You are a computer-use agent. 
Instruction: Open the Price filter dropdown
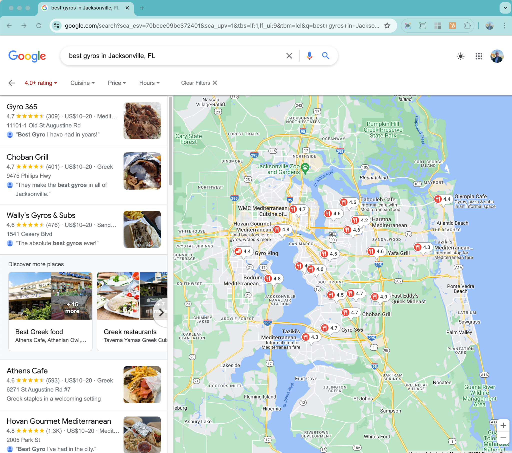(x=117, y=83)
